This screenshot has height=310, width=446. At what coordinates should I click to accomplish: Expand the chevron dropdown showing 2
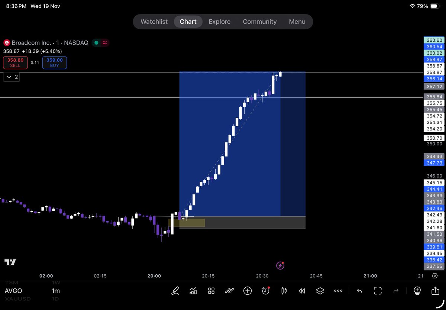11,77
